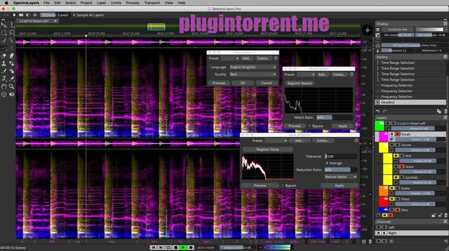Click the Tolerance input field
449x251 pixels.
341,156
